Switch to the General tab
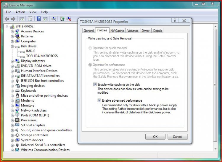 (x=89, y=31)
